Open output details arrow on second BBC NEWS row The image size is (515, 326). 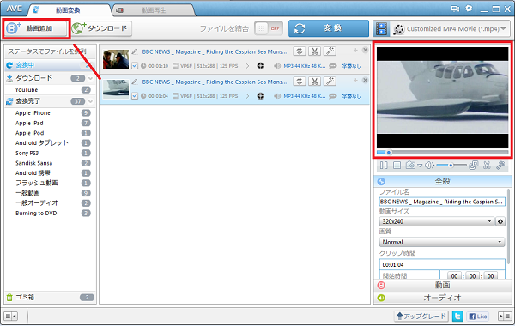click(x=248, y=96)
